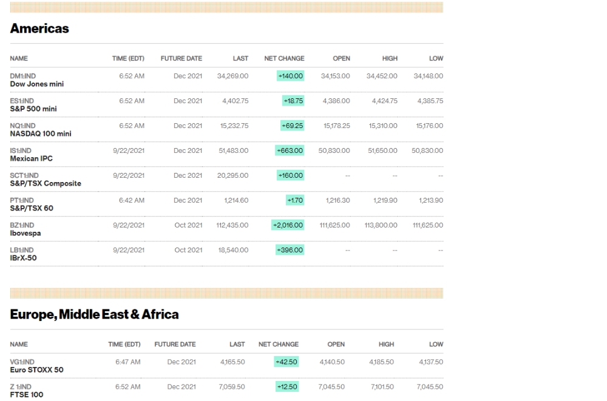This screenshot has width=607, height=401.
Task: Open the Euro STOXX 50 link
Action: coord(37,369)
